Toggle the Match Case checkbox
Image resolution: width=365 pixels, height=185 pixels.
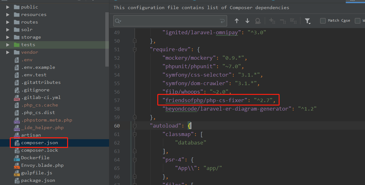[323, 21]
